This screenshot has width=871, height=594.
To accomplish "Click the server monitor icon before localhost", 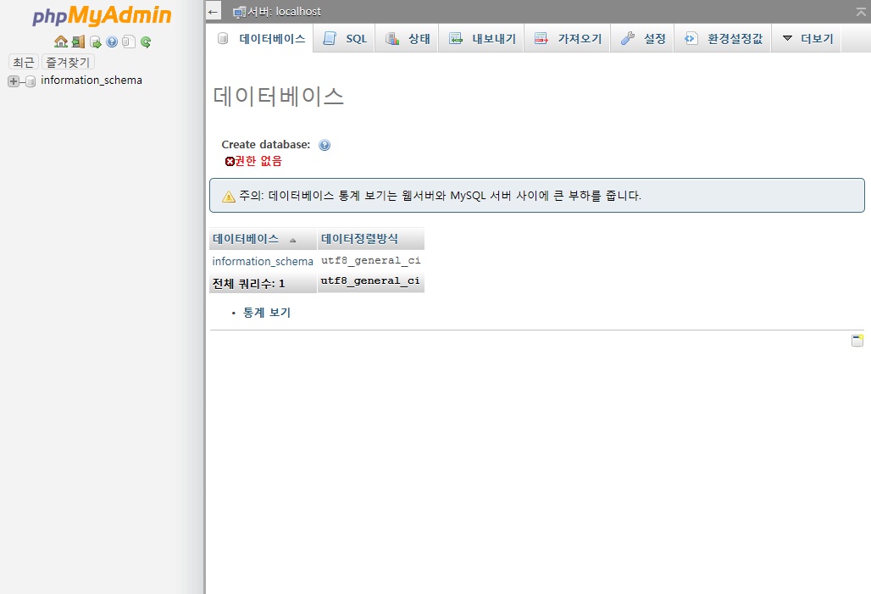I will (239, 12).
